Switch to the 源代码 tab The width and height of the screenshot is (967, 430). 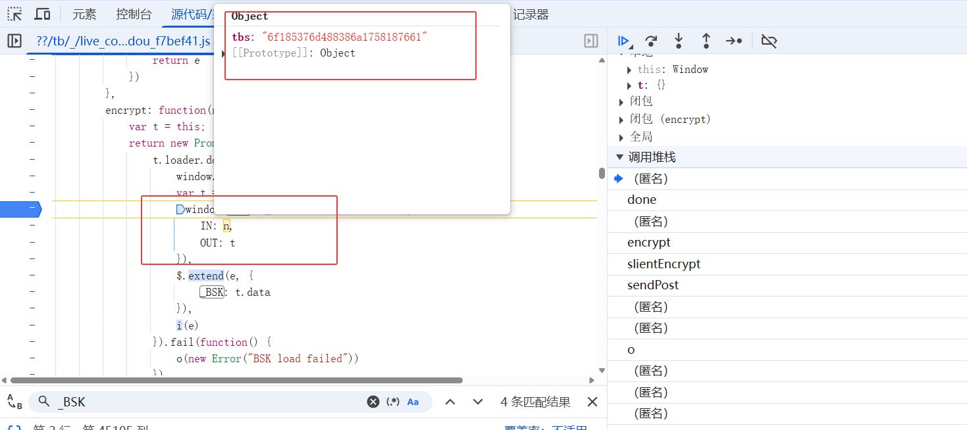pyautogui.click(x=191, y=14)
